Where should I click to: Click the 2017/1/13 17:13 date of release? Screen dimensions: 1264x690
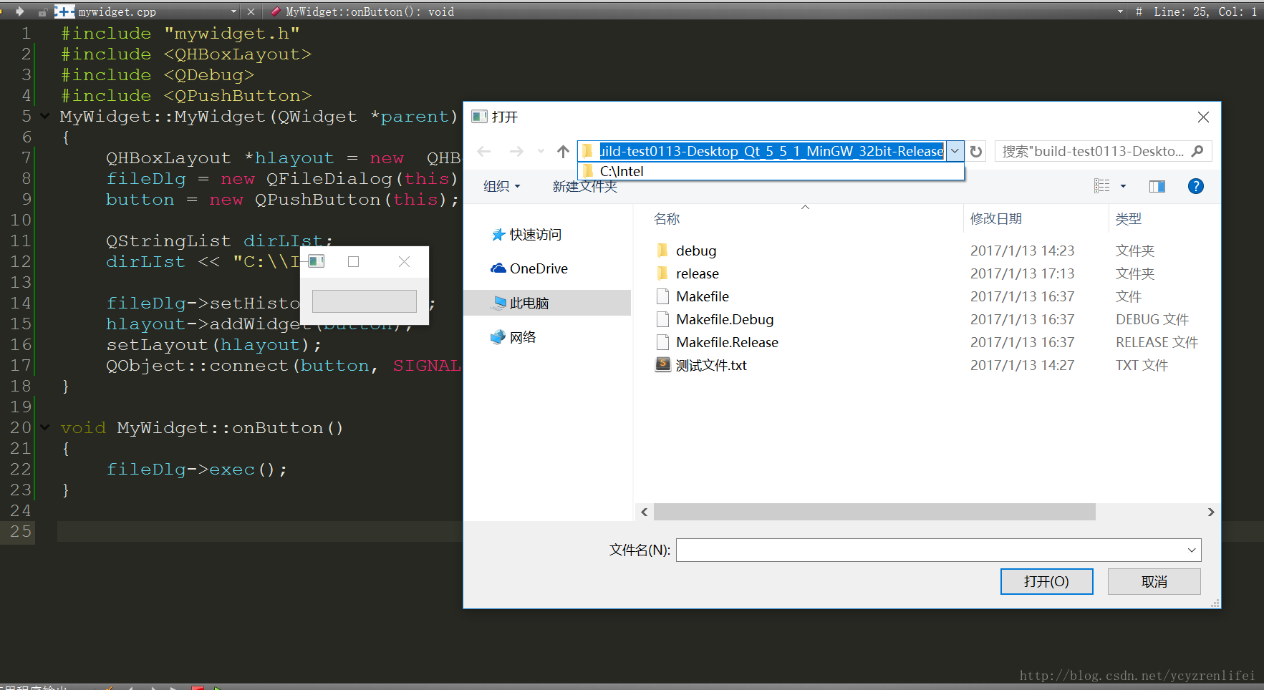click(1022, 273)
